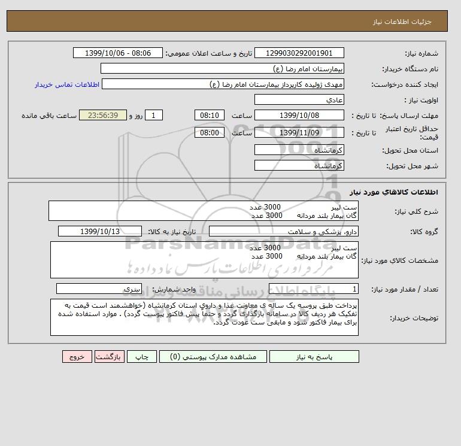461x446 pixels.
Task: Click the label شهر محل تحویل
Action: pos(412,166)
